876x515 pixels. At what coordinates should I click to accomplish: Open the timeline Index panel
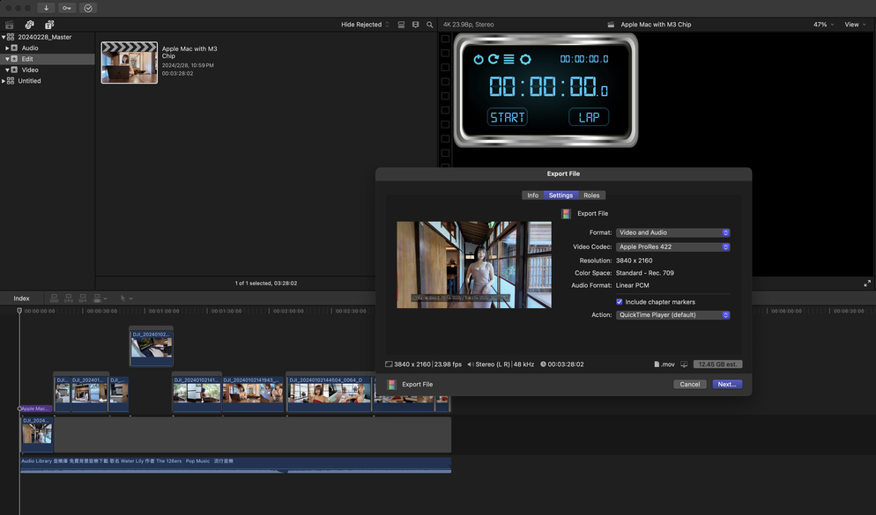(21, 298)
